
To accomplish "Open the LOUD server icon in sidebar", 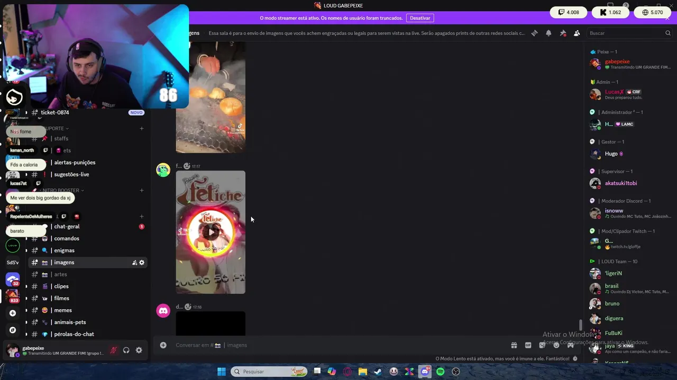I will pos(13,245).
